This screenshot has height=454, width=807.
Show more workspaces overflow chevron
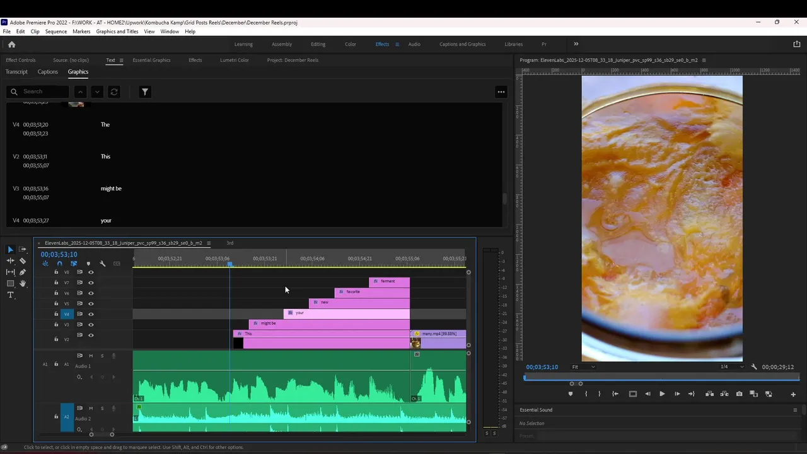(576, 44)
